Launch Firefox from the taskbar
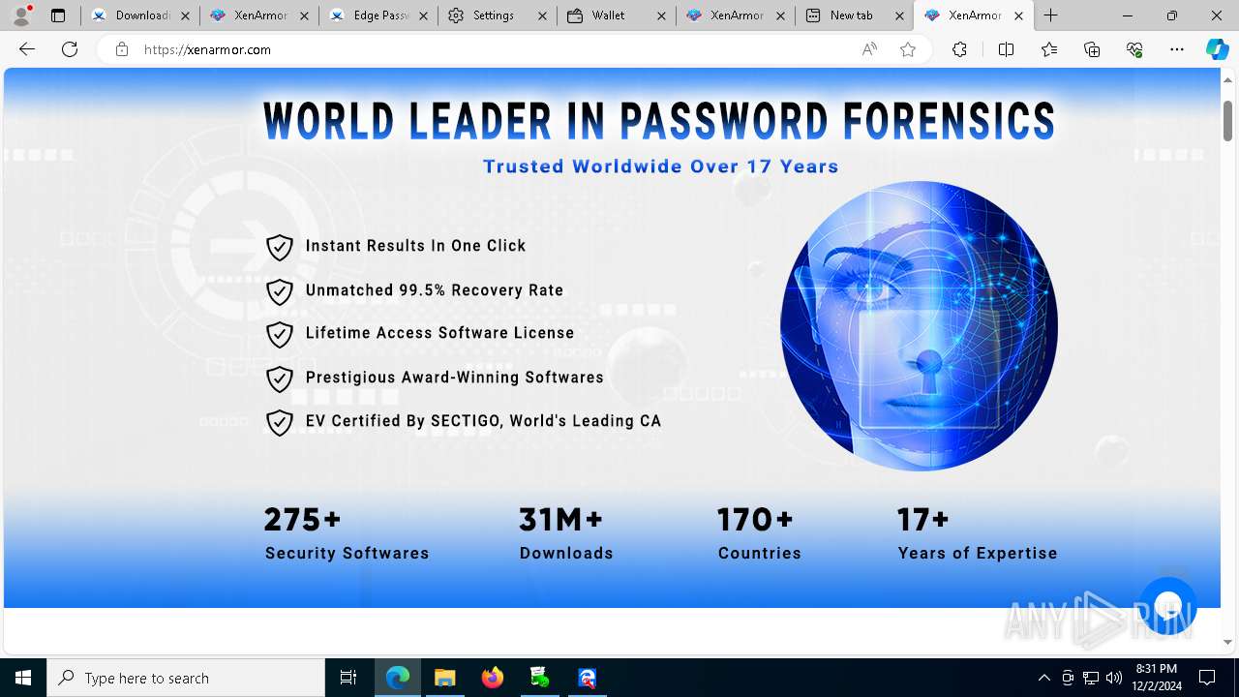 tap(493, 678)
